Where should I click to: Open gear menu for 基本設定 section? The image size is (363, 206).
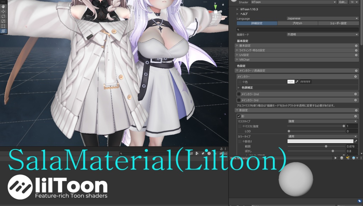pos(356,46)
